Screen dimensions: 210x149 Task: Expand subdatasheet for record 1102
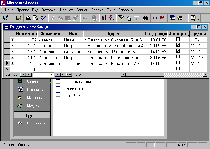point(12,40)
